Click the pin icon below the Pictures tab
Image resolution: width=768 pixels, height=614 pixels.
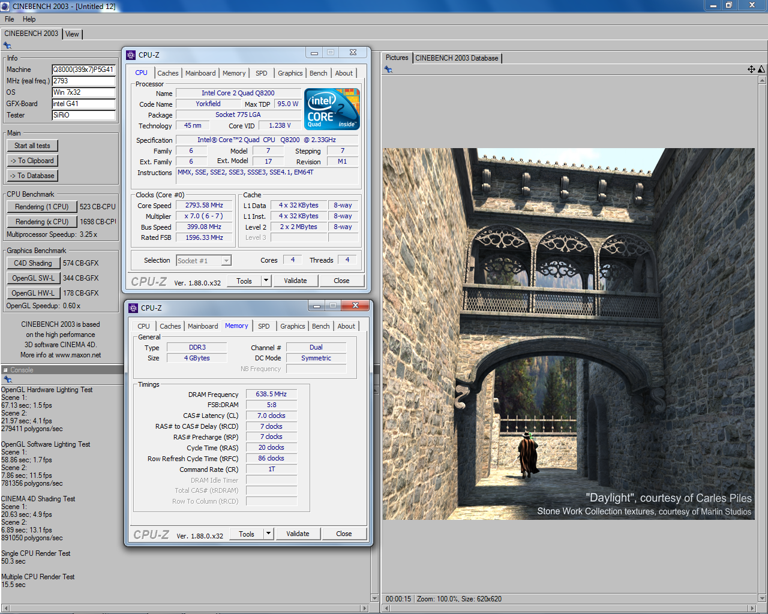388,70
